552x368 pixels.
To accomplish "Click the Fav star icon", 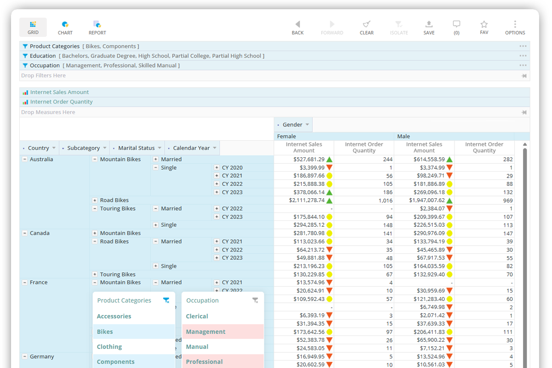I will click(484, 24).
